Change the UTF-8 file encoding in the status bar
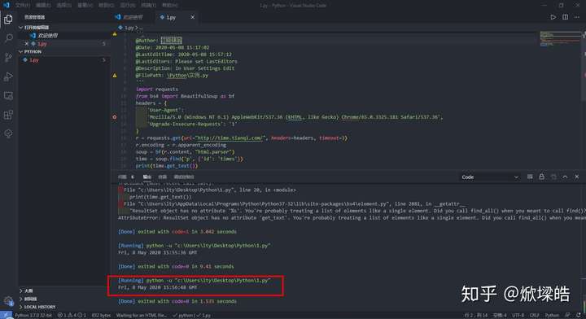586x319 pixels. coord(518,315)
